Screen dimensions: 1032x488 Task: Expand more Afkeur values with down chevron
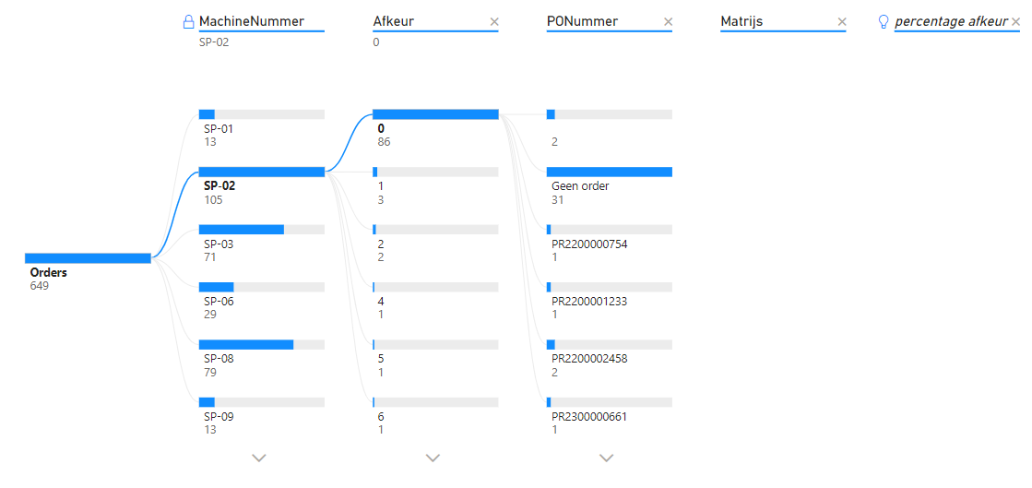click(x=433, y=458)
